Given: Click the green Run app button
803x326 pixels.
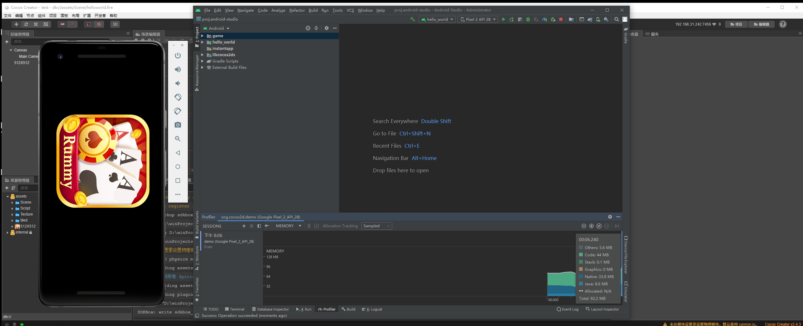Looking at the screenshot, I should pos(503,20).
